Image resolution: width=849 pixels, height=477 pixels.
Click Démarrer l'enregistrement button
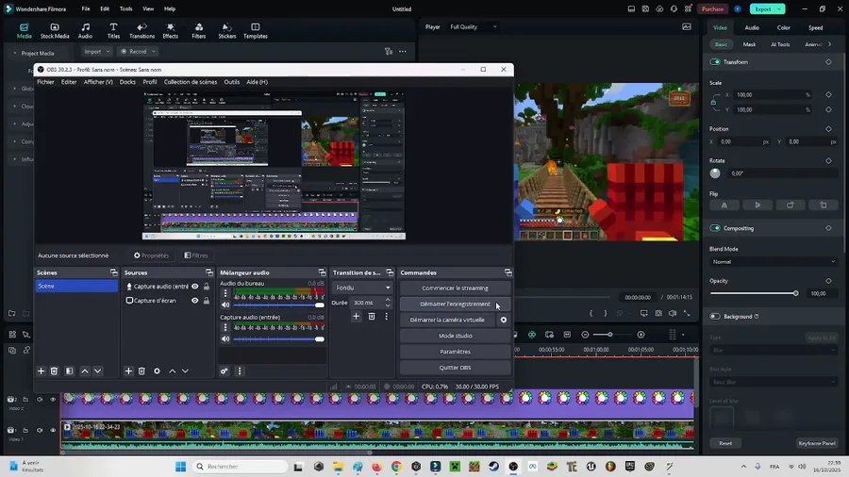[x=455, y=304]
